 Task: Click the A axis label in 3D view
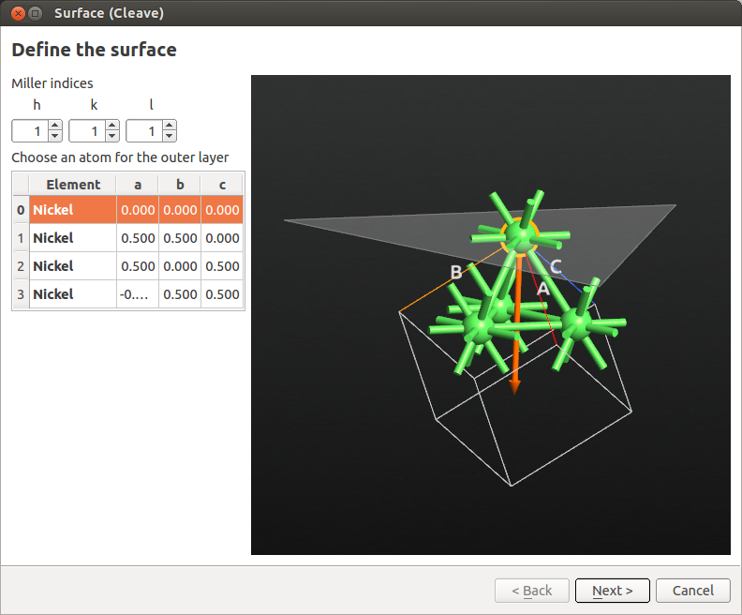(x=543, y=288)
